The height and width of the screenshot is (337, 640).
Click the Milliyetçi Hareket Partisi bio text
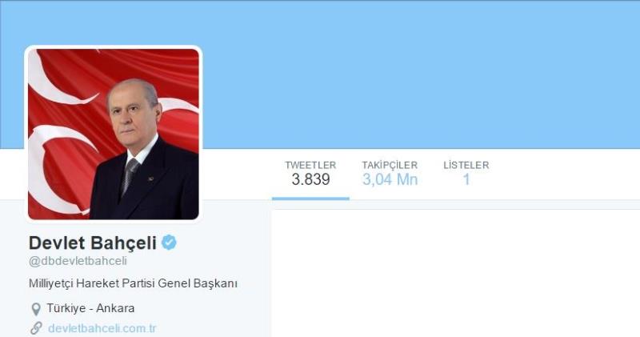click(133, 283)
